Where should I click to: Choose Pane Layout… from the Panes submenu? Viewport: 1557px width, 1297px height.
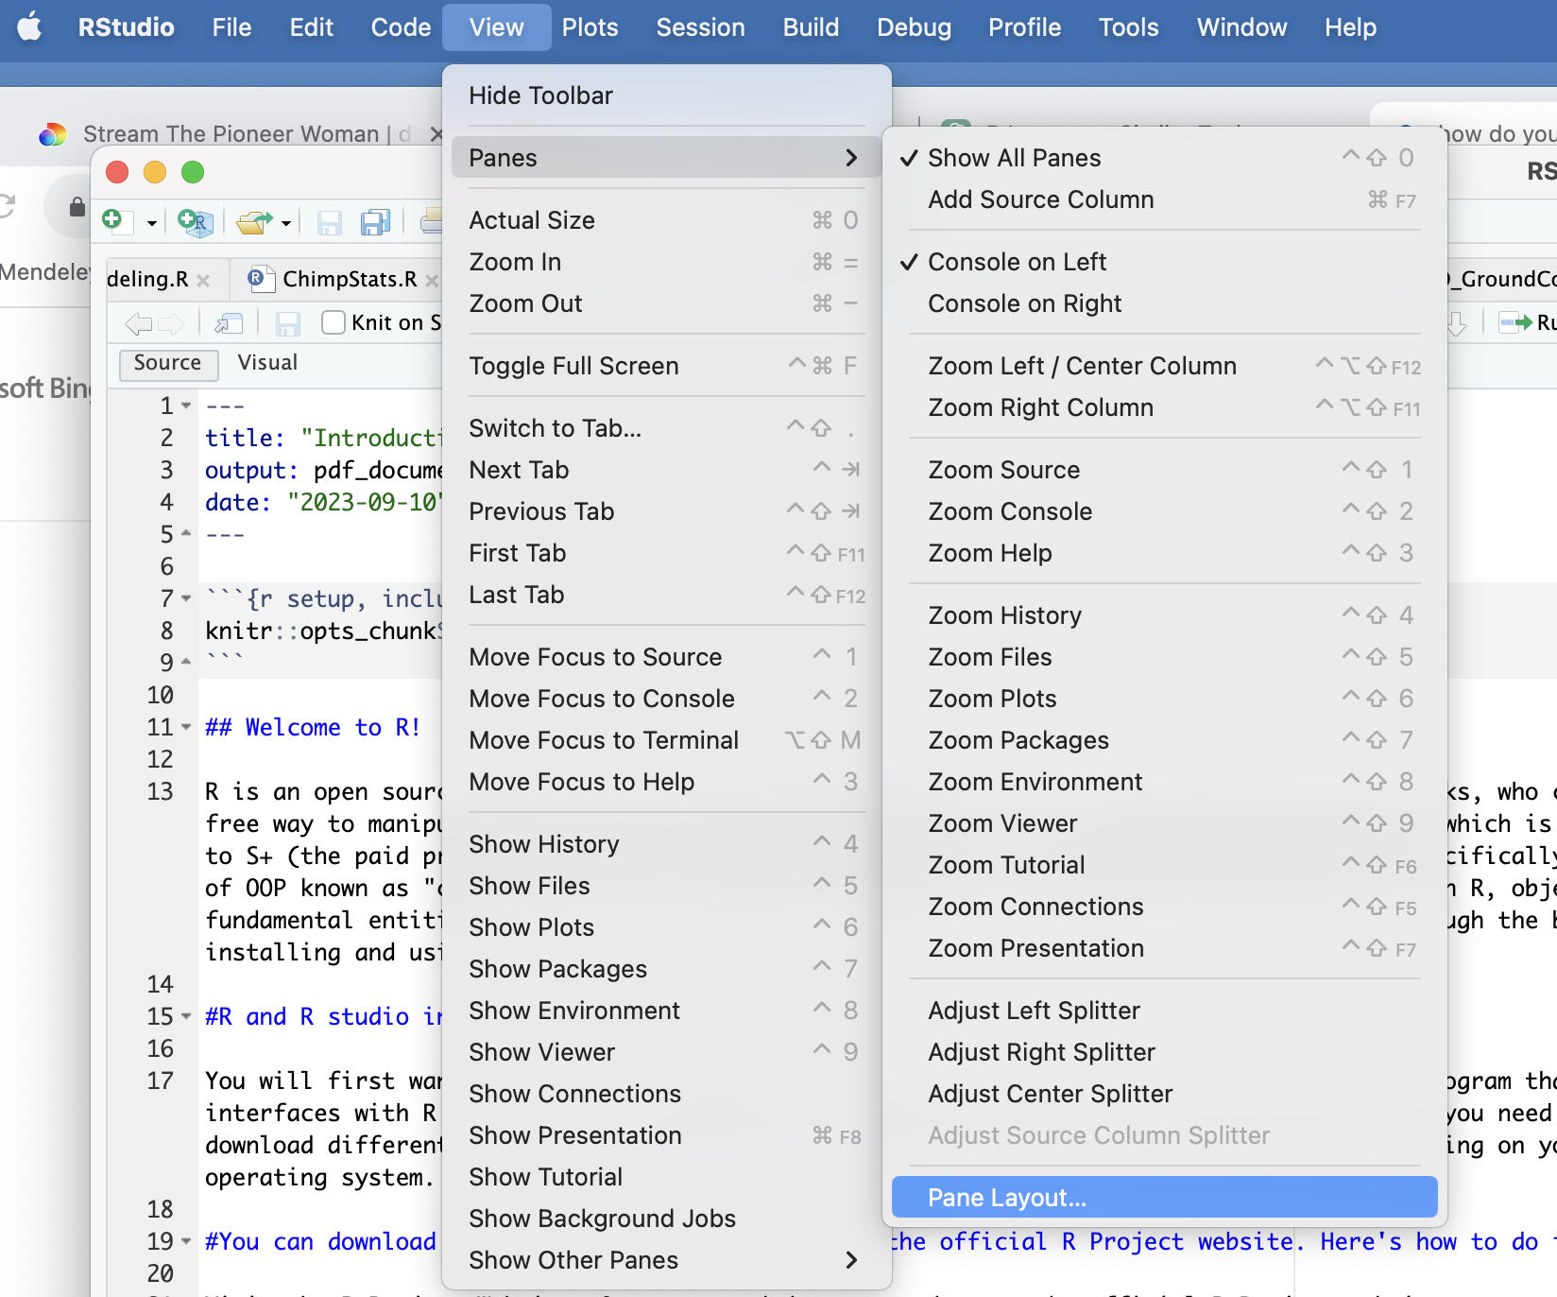[x=1007, y=1198]
